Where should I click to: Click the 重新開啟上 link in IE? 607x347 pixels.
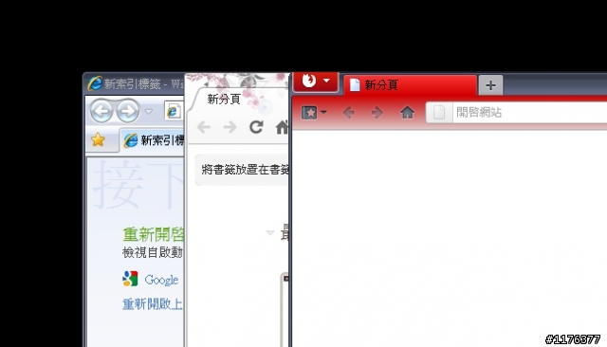point(153,304)
